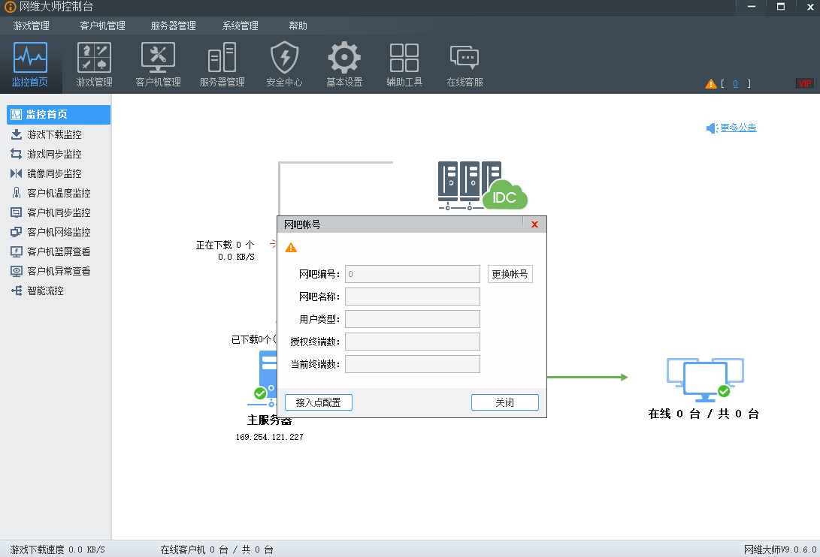820x557 pixels.
Task: Click the server IP text 169.254.121.227
Action: click(x=269, y=437)
